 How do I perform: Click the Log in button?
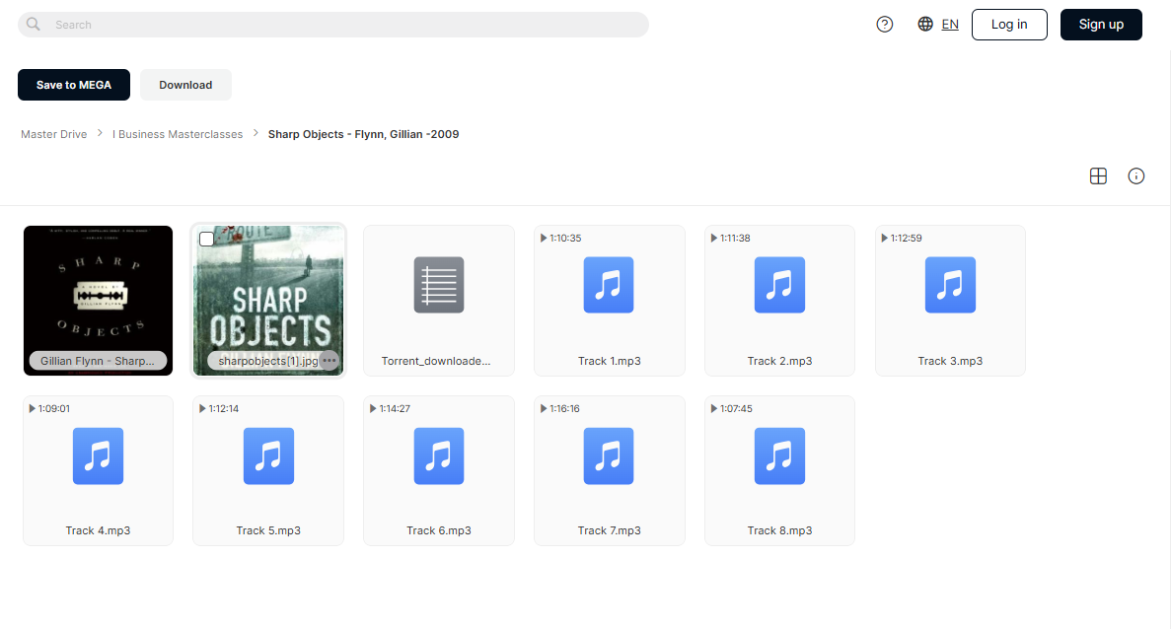tap(1009, 25)
